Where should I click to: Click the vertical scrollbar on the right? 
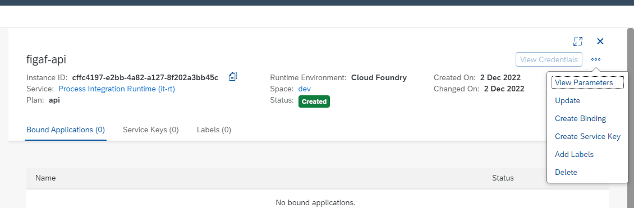631,118
